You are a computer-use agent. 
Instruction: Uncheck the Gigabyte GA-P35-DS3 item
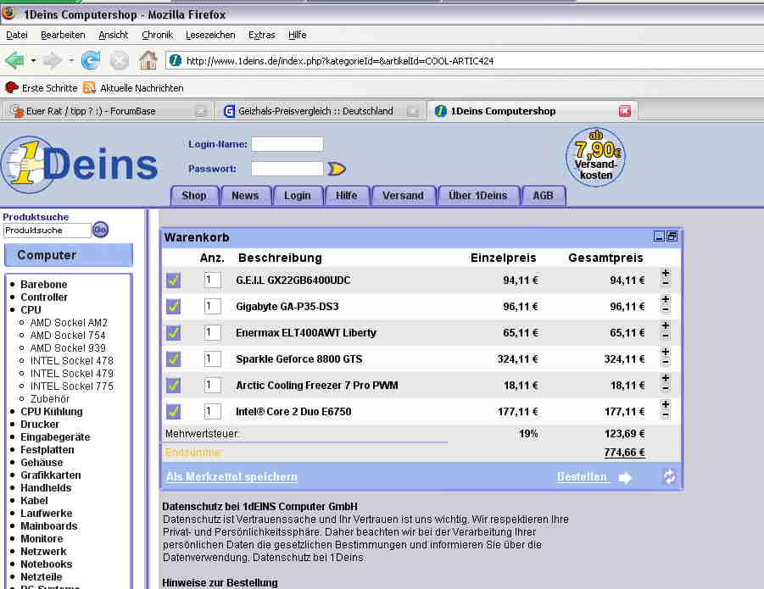point(173,306)
